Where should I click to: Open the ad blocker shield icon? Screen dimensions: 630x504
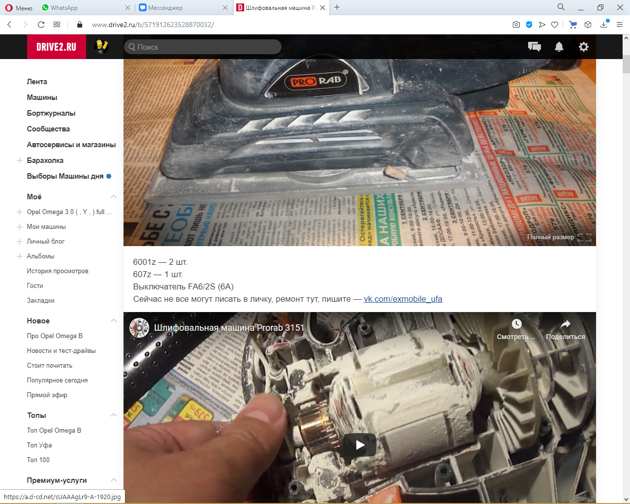tap(529, 25)
